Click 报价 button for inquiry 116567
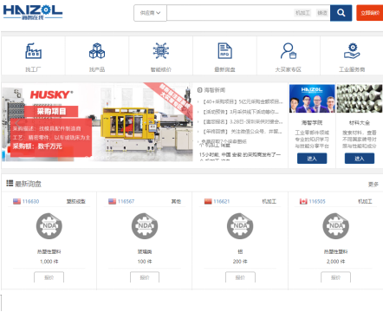 pyautogui.click(x=145, y=277)
